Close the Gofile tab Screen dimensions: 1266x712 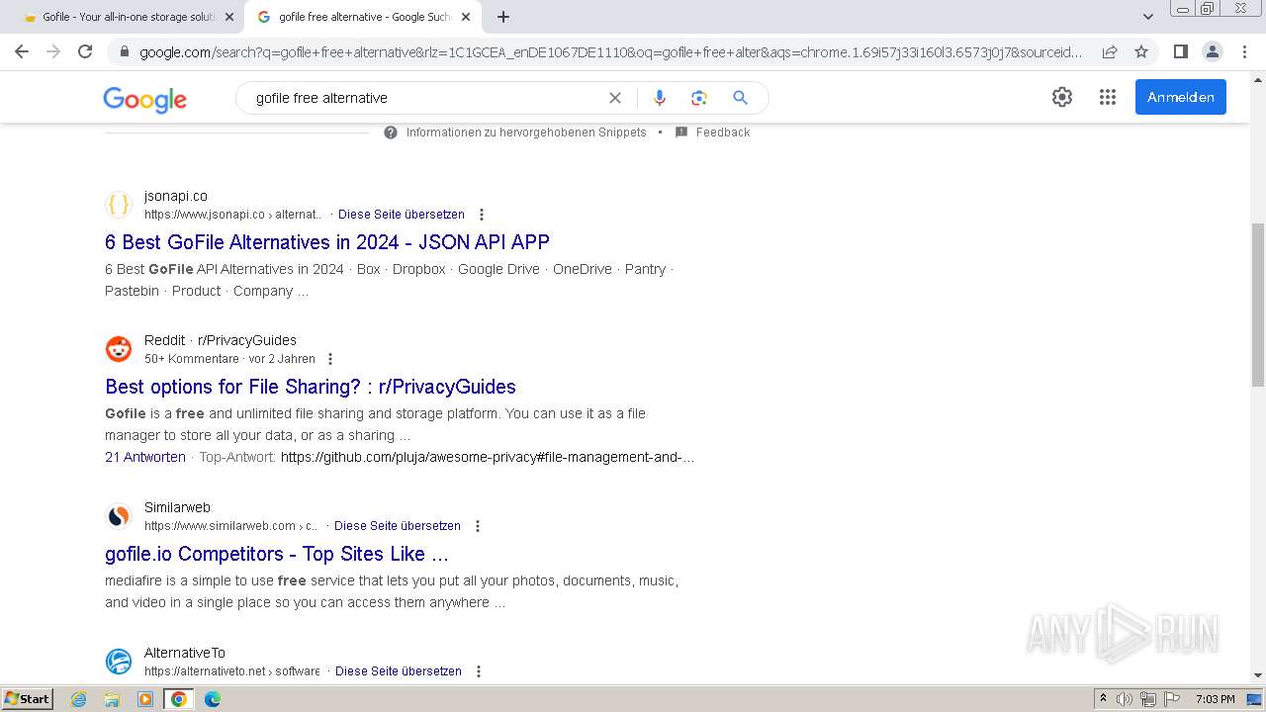[229, 17]
